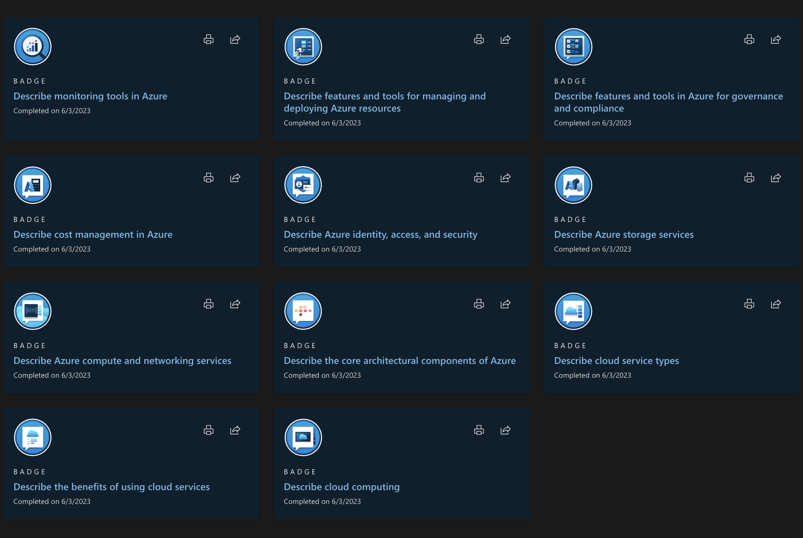Open Describe Azure compute and networking services

[122, 361]
